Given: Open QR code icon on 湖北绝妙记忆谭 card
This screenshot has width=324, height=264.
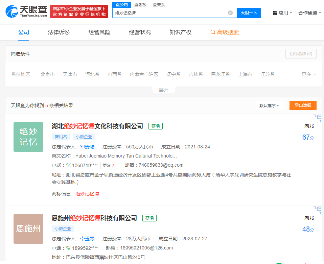Looking at the screenshot, I should (x=318, y=118).
